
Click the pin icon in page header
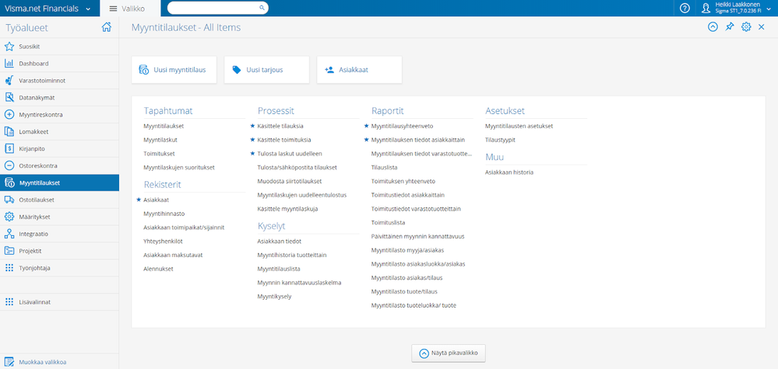730,27
